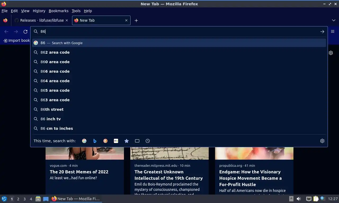The image size is (339, 203).
Task: Open clipboard manager tray icon
Action: [x=316, y=199]
